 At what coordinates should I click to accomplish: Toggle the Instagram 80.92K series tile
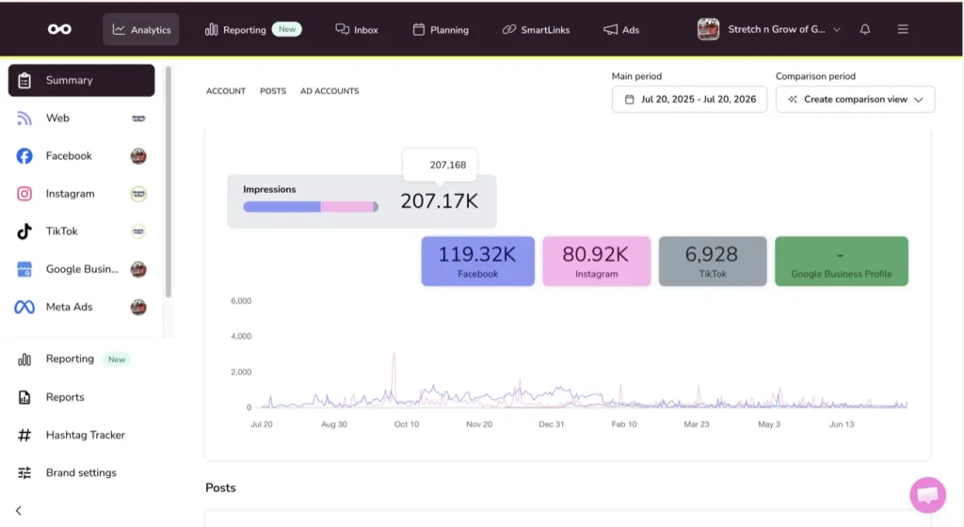tap(596, 261)
